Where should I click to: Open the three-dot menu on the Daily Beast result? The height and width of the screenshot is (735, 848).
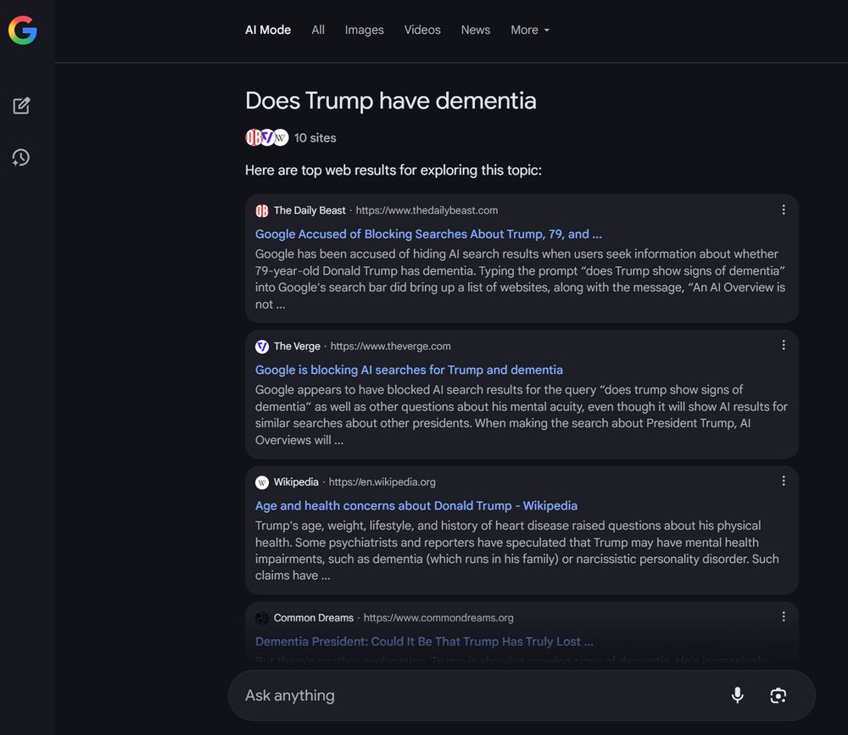pos(784,209)
